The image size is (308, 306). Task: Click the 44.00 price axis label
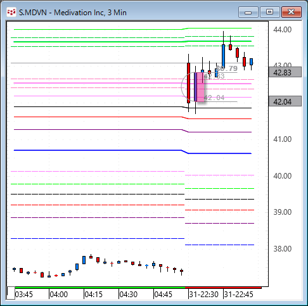pyautogui.click(x=283, y=30)
